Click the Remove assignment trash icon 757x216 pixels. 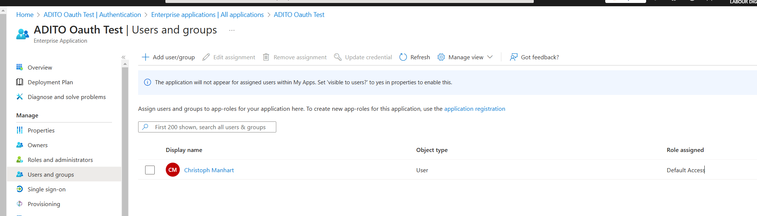pos(266,57)
